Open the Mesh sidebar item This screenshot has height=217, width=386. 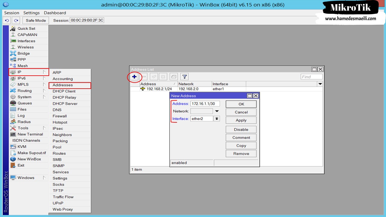[x=28, y=66]
